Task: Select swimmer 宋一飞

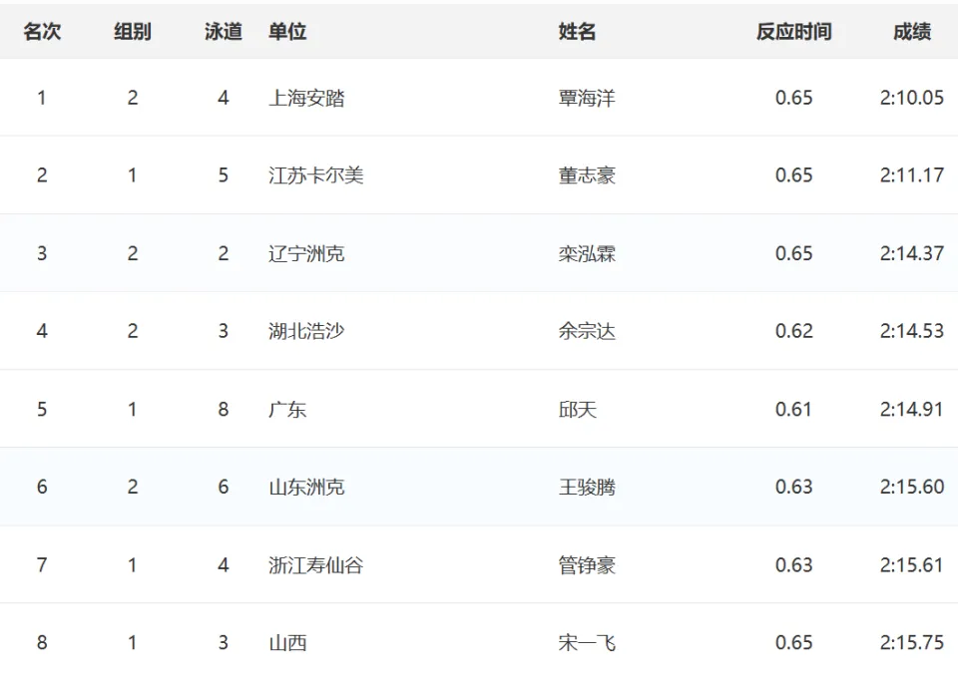Action: click(x=587, y=642)
